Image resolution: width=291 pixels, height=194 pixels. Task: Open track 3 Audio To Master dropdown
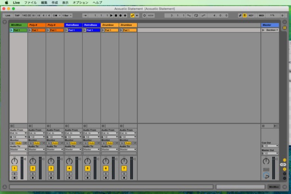[55, 149]
